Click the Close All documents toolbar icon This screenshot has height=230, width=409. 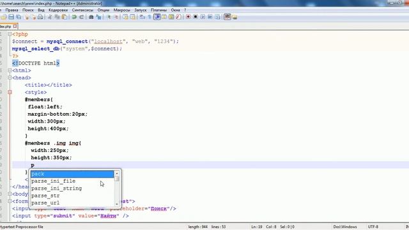coord(33,17)
